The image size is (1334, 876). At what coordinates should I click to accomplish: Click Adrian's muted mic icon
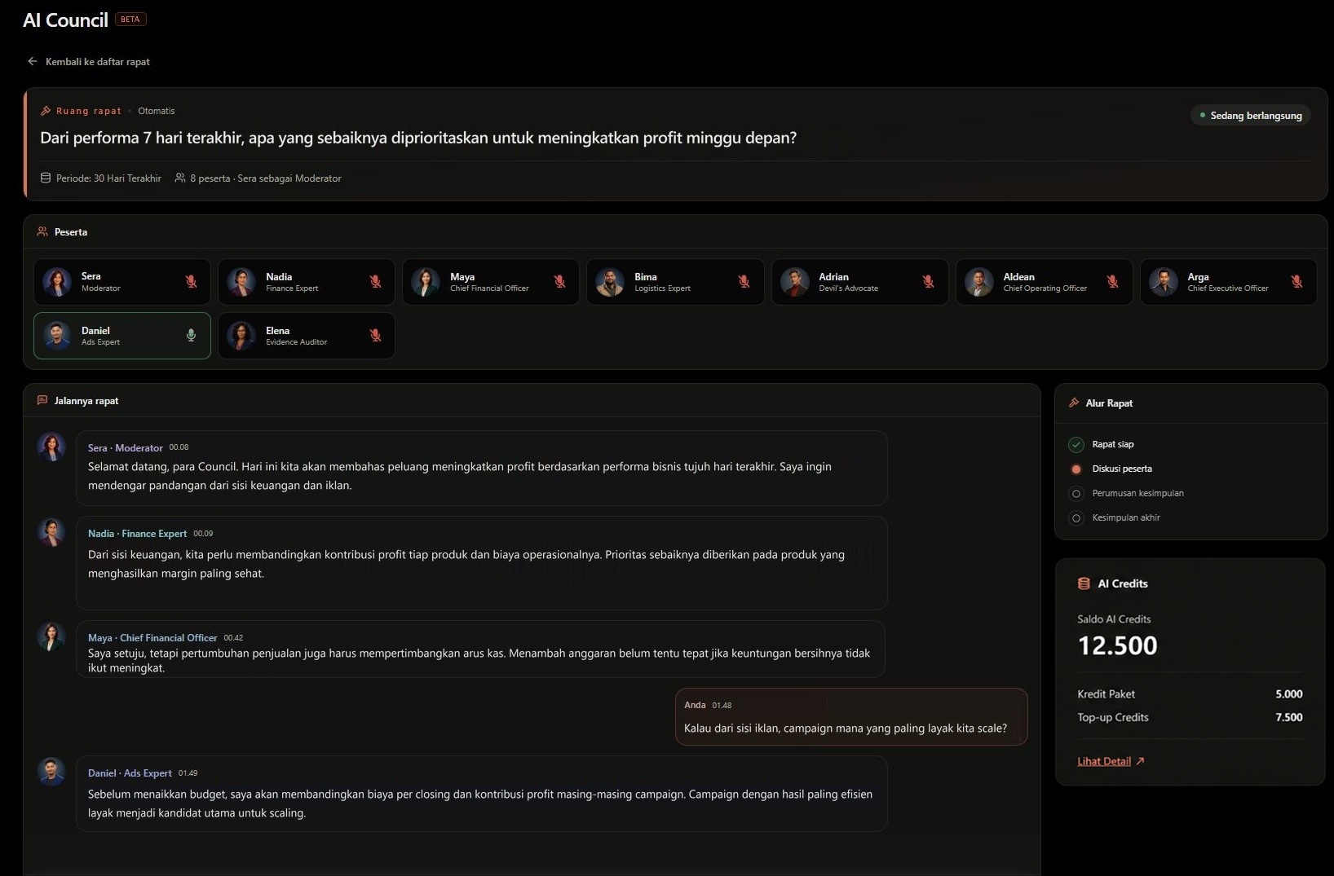pyautogui.click(x=928, y=281)
